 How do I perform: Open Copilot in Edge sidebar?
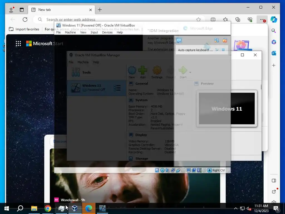(274, 20)
